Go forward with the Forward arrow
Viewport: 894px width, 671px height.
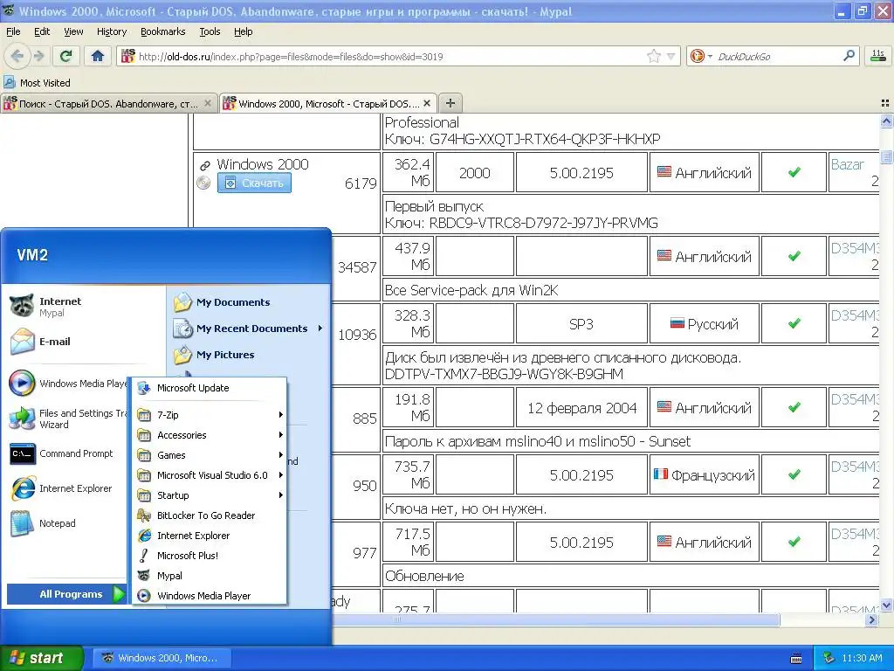(x=38, y=56)
